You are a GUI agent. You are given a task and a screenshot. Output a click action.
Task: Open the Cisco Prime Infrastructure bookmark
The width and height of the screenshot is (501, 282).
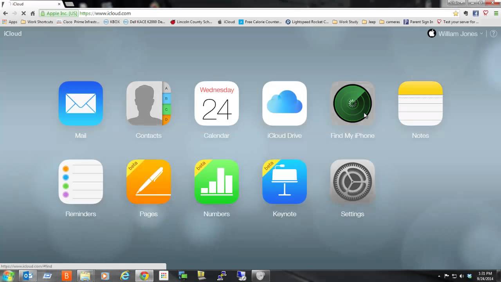coord(78,22)
